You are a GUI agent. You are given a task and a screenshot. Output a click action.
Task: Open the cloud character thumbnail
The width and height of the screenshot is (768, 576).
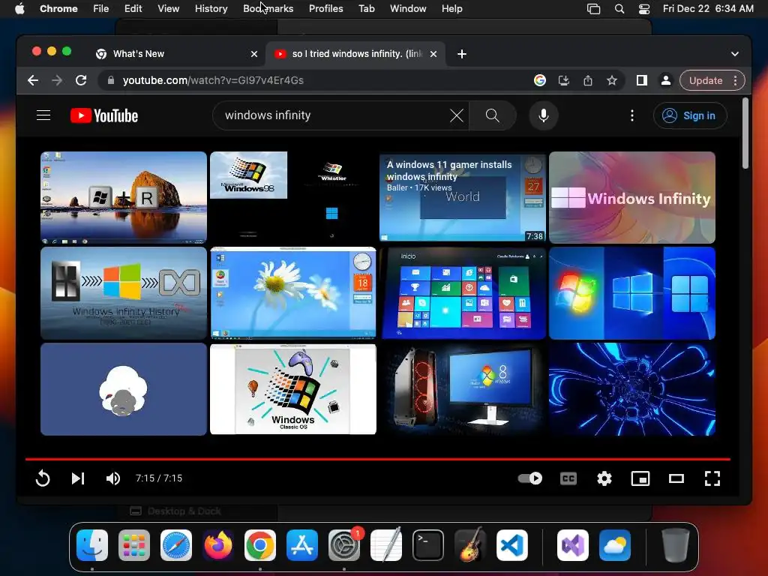[x=124, y=389]
